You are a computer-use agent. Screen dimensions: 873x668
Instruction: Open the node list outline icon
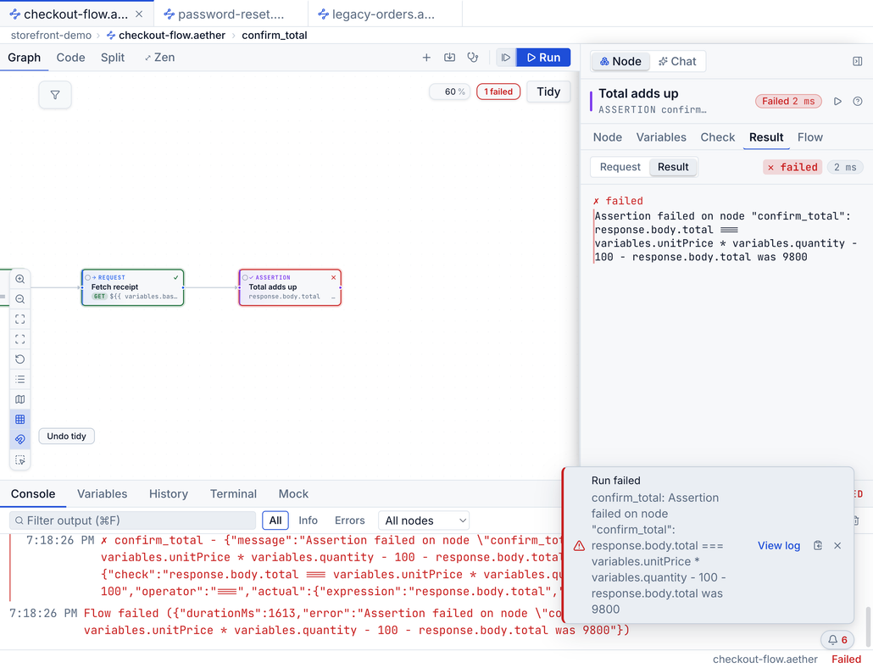[20, 379]
